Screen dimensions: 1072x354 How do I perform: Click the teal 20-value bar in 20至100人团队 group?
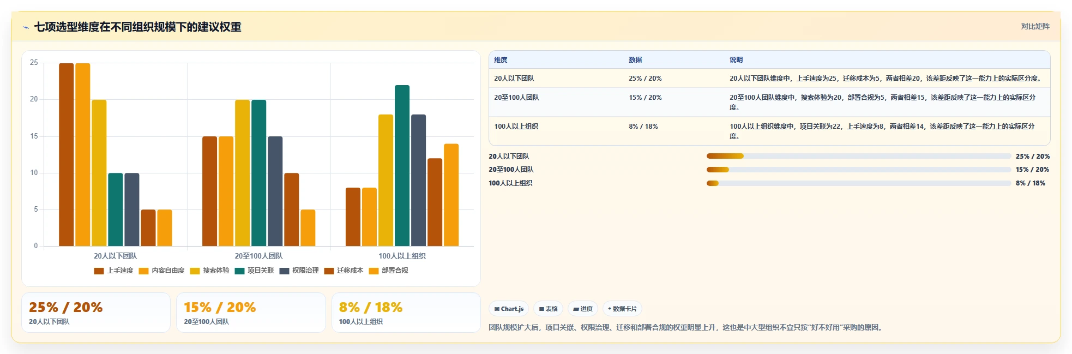point(258,173)
